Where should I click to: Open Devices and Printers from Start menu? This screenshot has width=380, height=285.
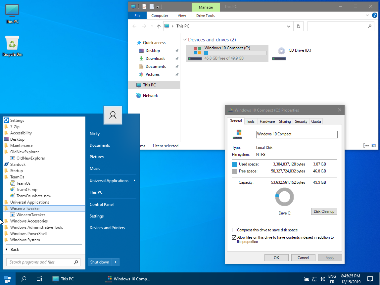coord(107,227)
